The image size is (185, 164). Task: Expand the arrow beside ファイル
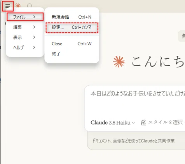click(x=34, y=17)
